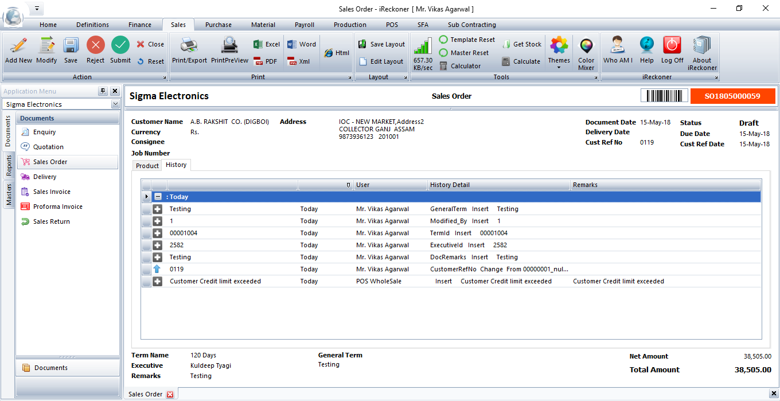Export the document to Excel

(267, 44)
